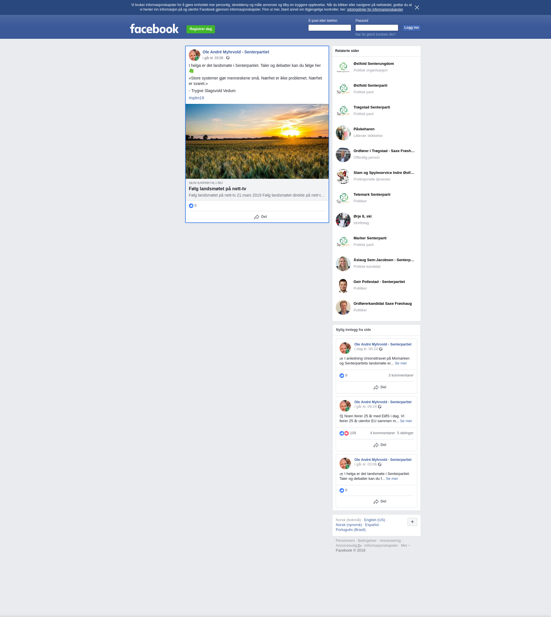Click 'Har du glemt kontoen din?' link
Screen dimensions: 551x617
click(375, 34)
